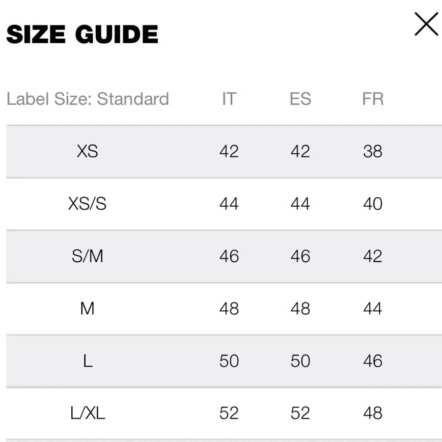Viewport: 442px width, 442px height.
Task: Close the size guide with the X
Action: (426, 25)
